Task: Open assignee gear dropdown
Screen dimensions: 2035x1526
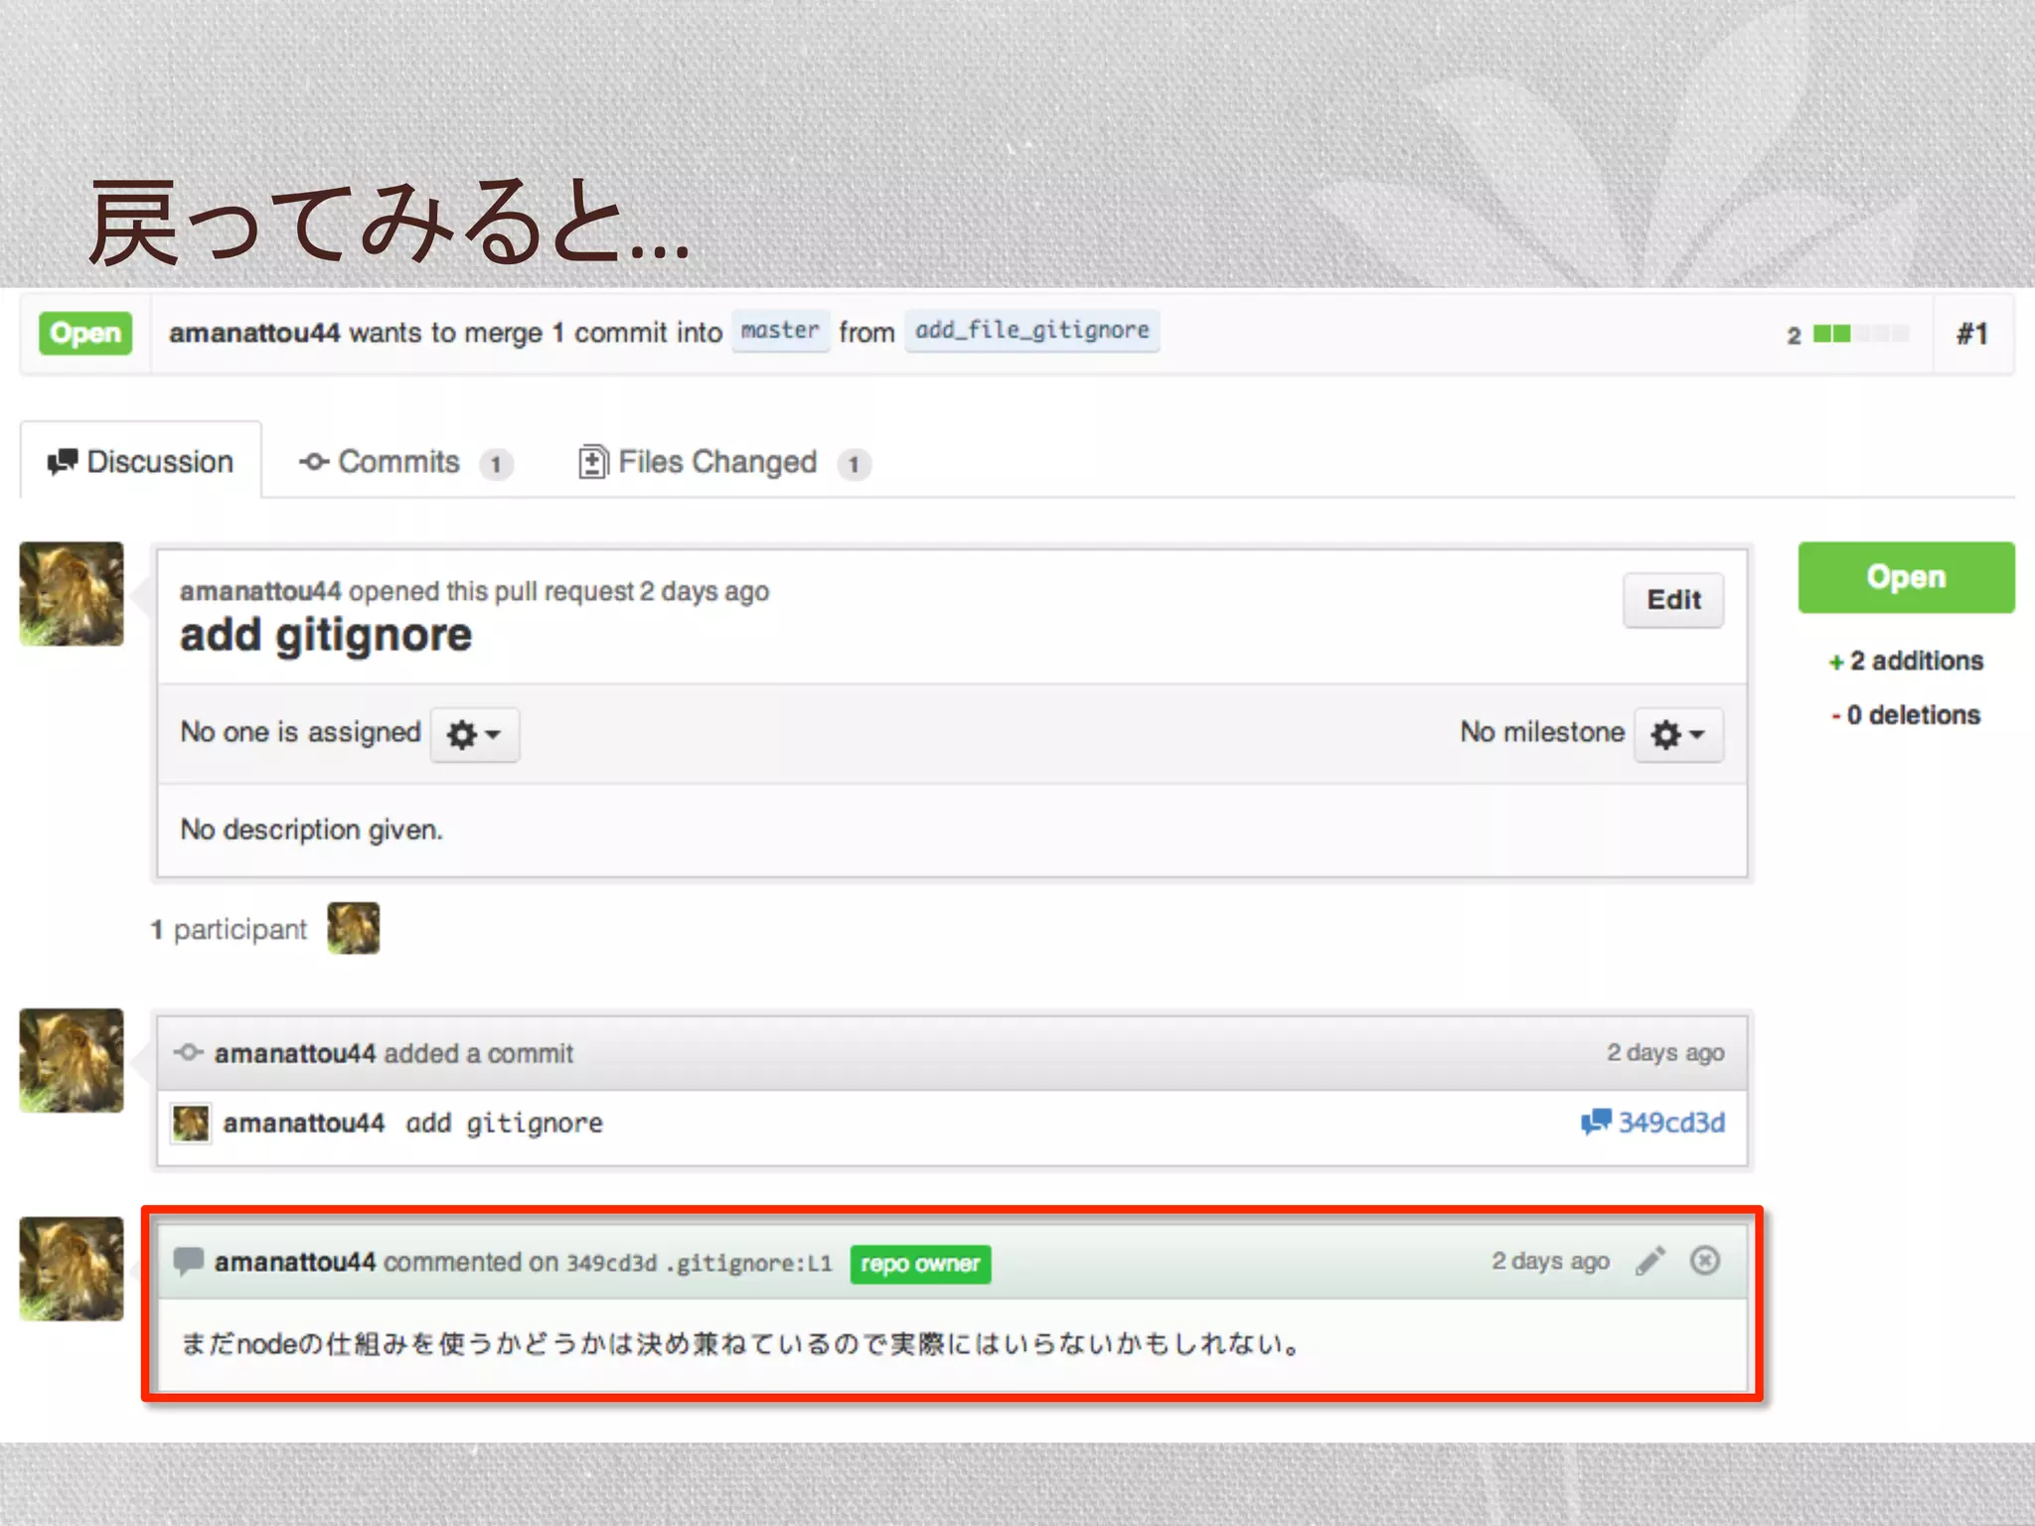Action: [x=474, y=734]
